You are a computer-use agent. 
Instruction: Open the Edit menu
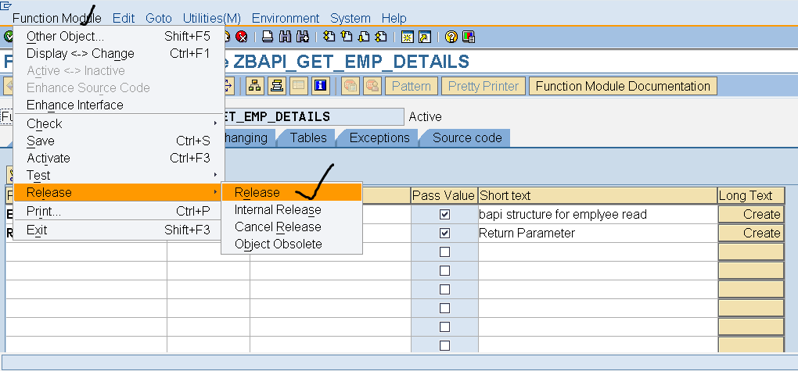pyautogui.click(x=124, y=19)
